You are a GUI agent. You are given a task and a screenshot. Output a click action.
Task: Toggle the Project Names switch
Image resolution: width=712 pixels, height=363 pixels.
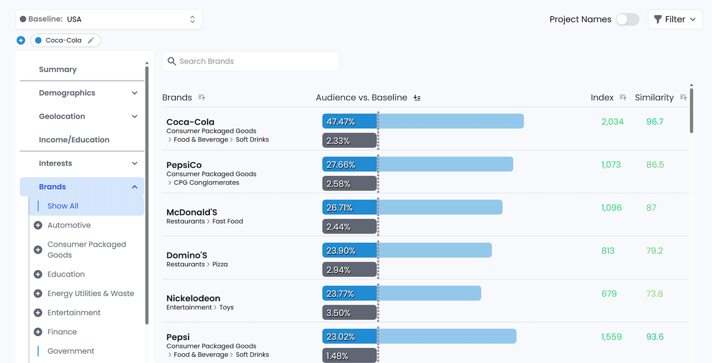[628, 20]
